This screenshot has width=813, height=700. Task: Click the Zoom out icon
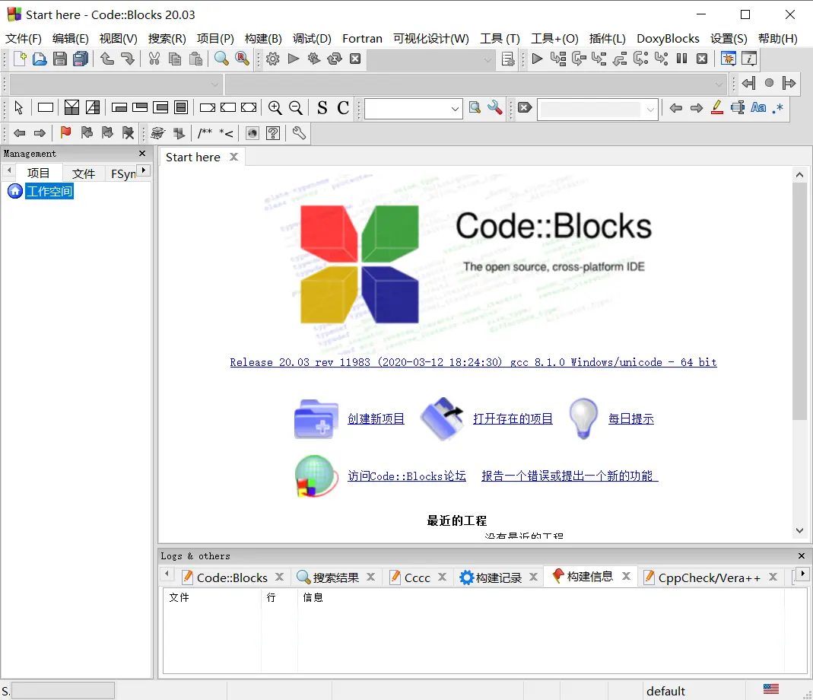[296, 108]
